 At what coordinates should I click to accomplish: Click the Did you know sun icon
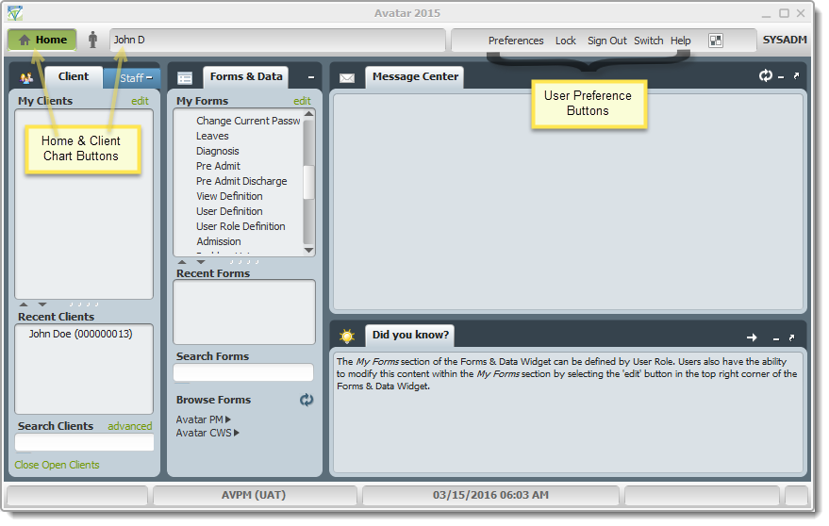click(x=347, y=337)
